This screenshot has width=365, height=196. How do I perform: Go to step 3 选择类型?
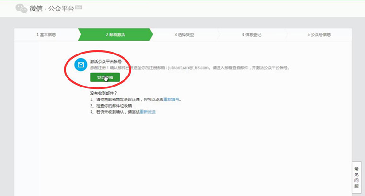pos(184,35)
